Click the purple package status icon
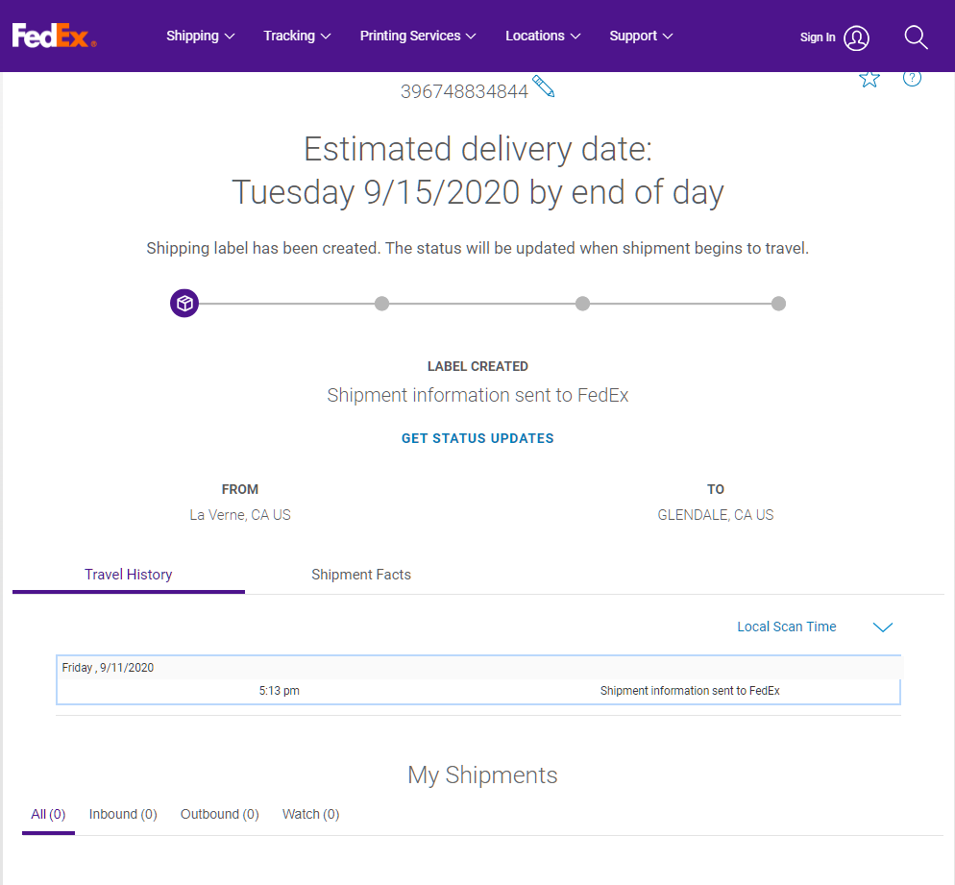Image resolution: width=955 pixels, height=885 pixels. (x=184, y=304)
